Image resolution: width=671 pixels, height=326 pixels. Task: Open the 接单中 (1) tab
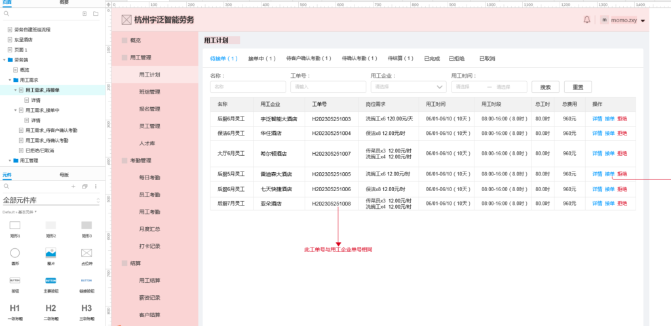[262, 58]
